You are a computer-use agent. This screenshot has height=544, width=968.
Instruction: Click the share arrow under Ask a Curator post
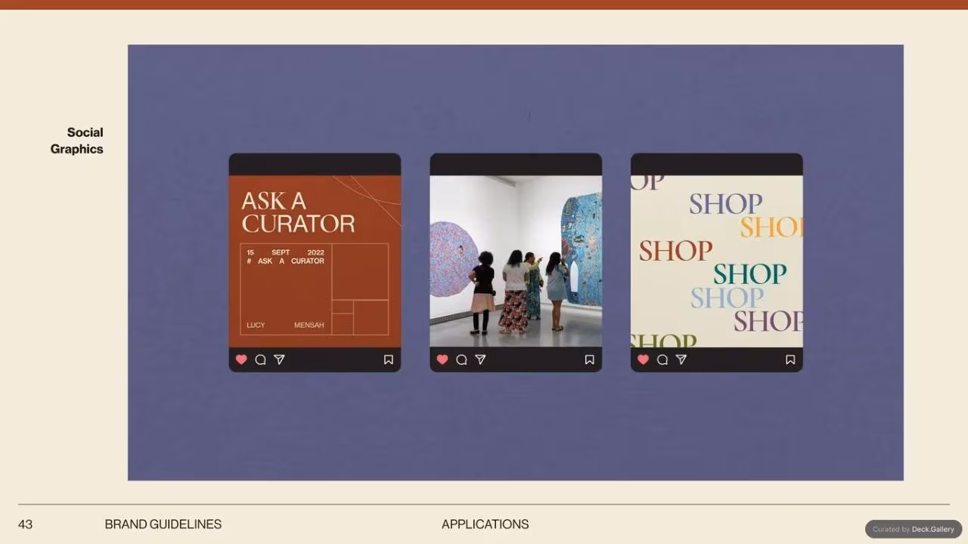pyautogui.click(x=279, y=360)
